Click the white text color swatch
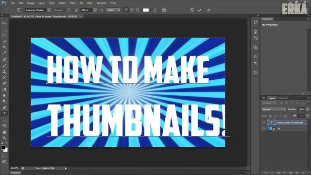 [x=146, y=10]
